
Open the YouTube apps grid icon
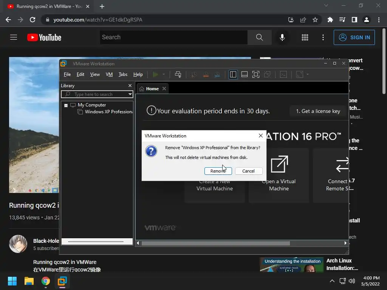point(305,37)
